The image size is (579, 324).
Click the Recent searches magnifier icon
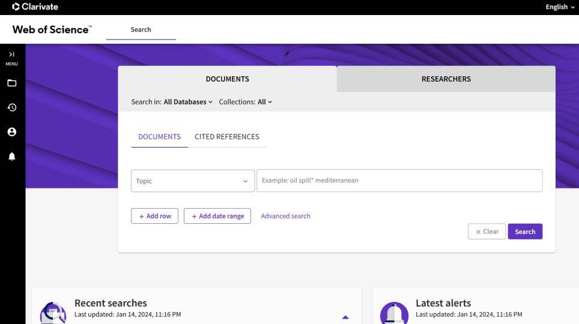[x=53, y=313]
